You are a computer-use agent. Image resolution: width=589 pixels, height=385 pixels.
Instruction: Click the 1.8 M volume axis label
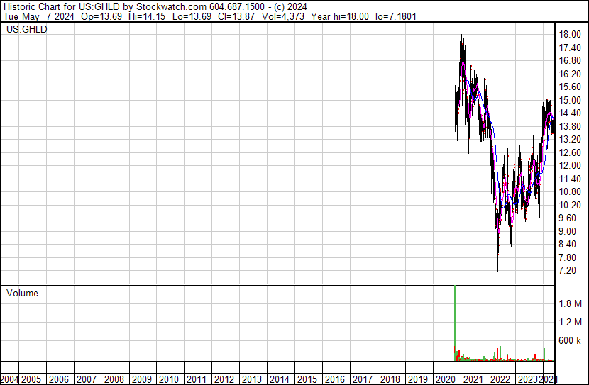tap(570, 303)
